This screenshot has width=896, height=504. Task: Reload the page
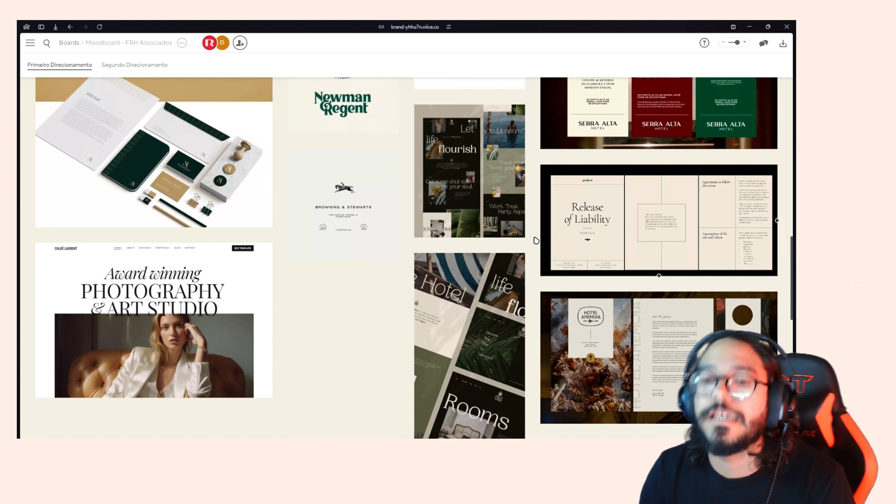click(x=99, y=27)
